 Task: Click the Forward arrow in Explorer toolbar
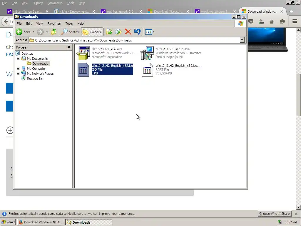point(40,32)
